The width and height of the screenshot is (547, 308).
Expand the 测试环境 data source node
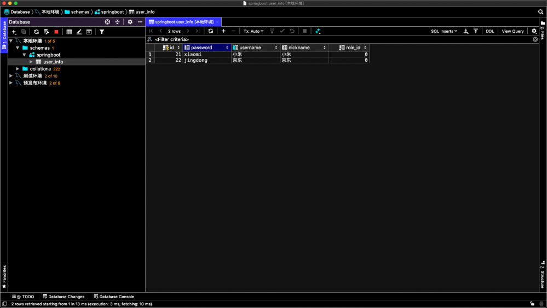[x=11, y=76]
